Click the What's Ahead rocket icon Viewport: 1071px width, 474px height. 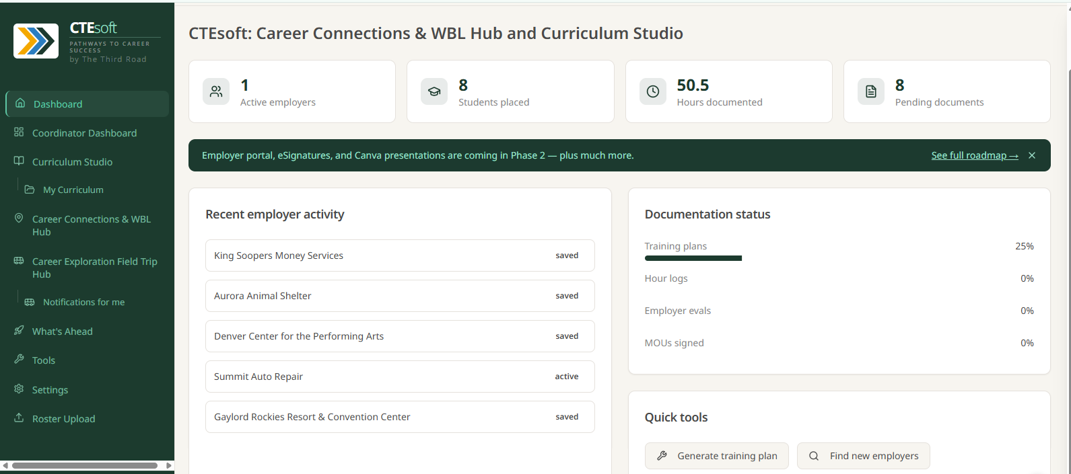tap(19, 331)
